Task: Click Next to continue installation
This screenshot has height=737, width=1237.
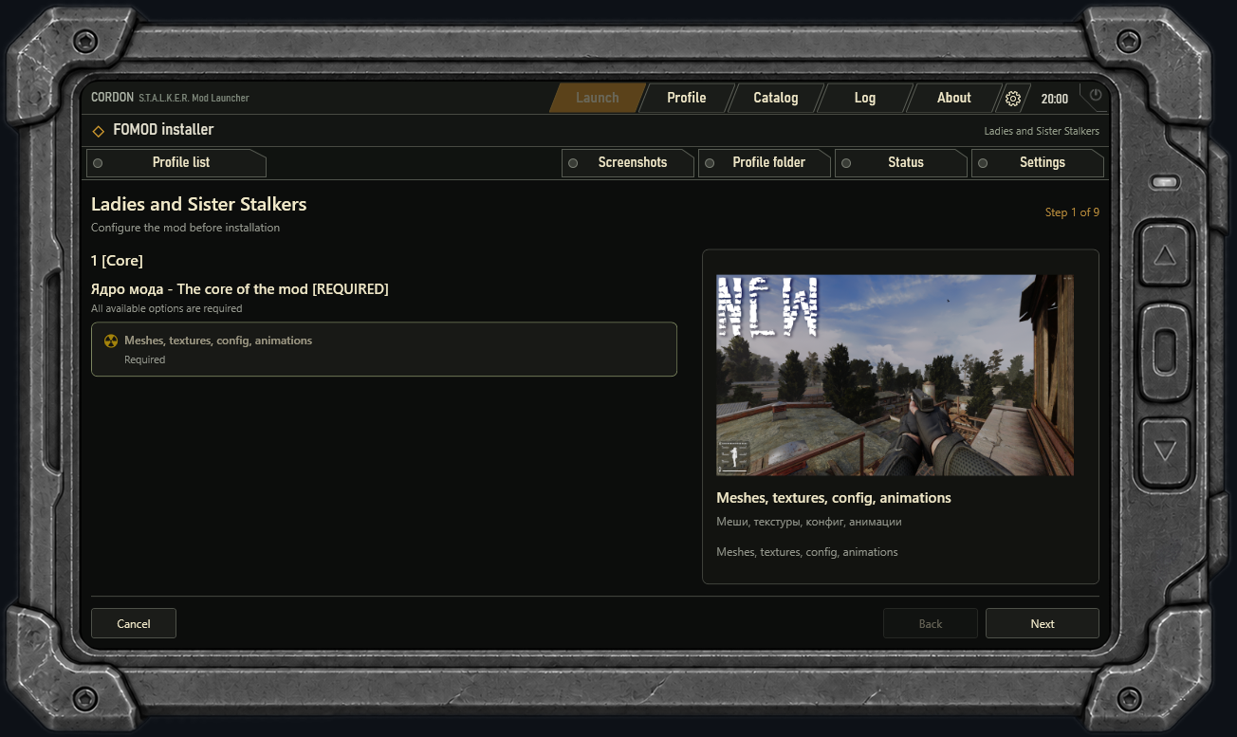Action: (x=1043, y=623)
